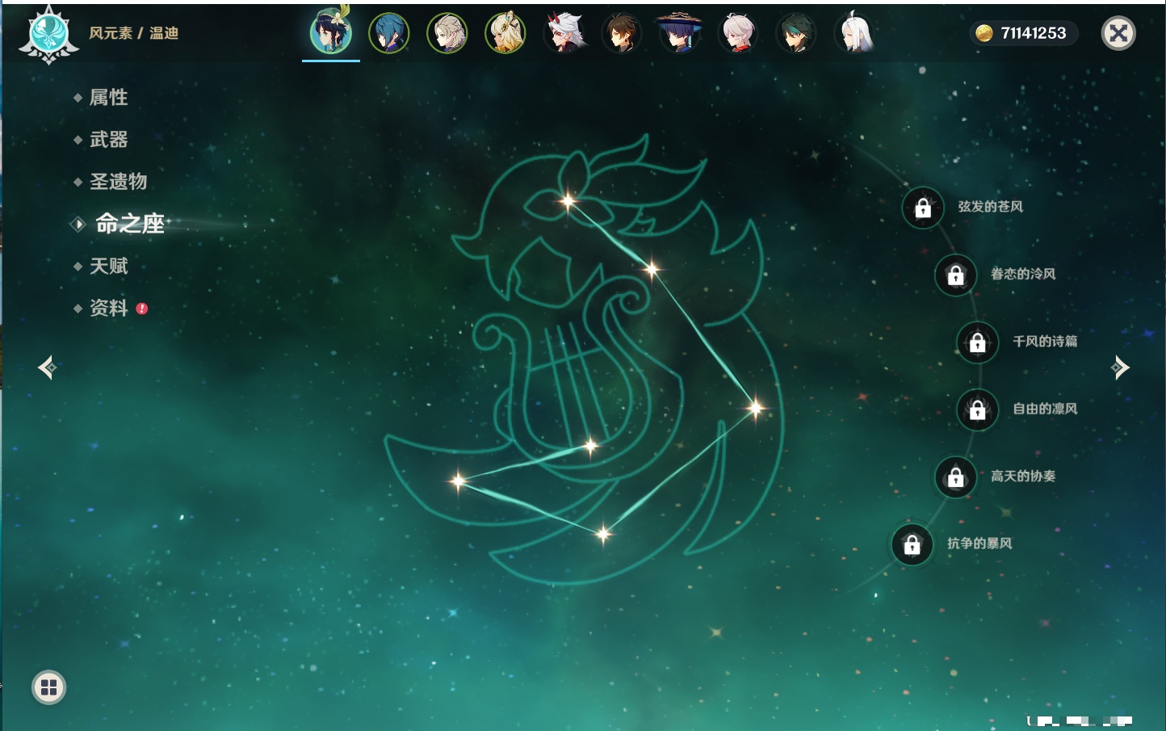1166x731 pixels.
Task: Open the four-square grid menu button
Action: click(x=48, y=687)
